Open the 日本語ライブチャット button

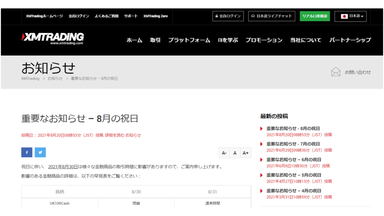271,16
